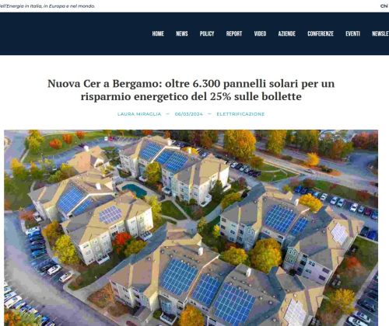Select REPORT in the navigation bar

pyautogui.click(x=234, y=33)
